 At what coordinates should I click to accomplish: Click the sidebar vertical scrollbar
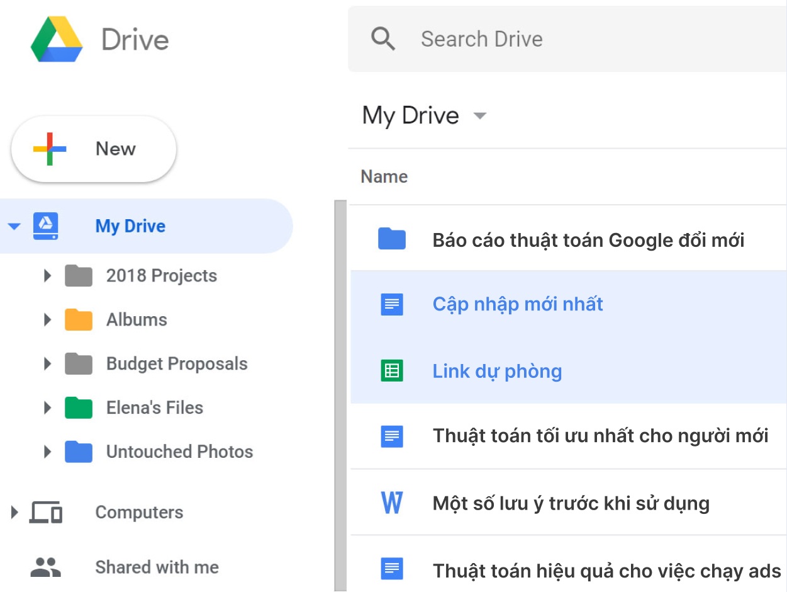(x=340, y=390)
